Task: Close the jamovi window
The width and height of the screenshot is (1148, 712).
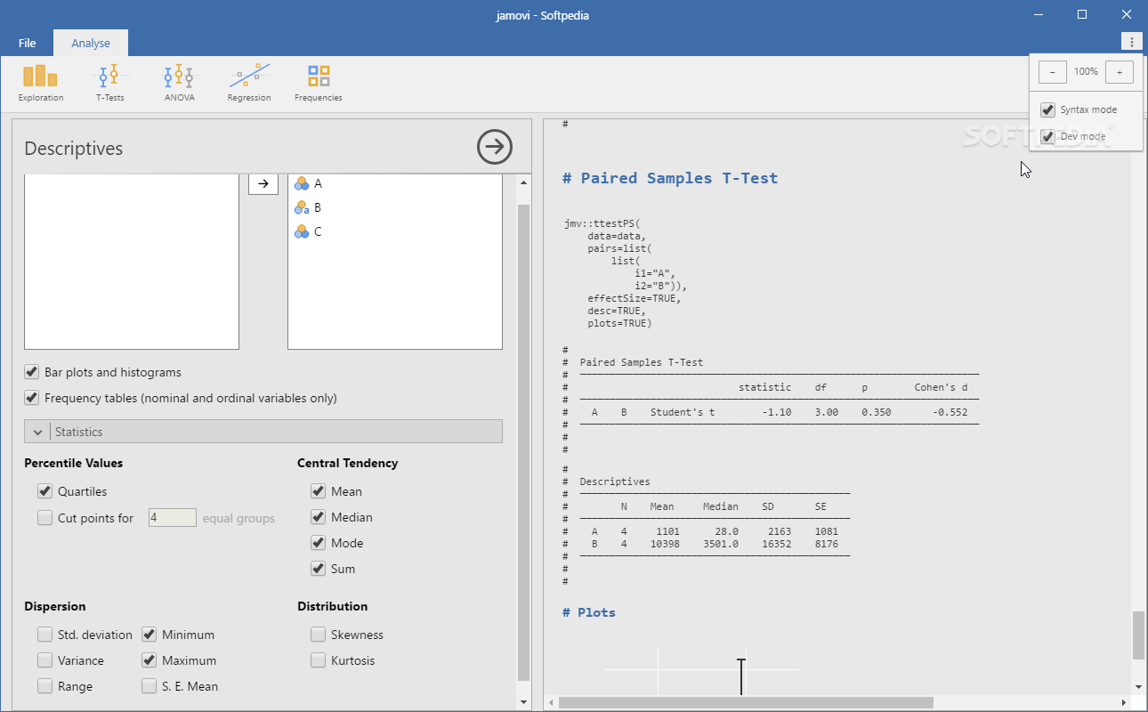Action: (x=1126, y=14)
